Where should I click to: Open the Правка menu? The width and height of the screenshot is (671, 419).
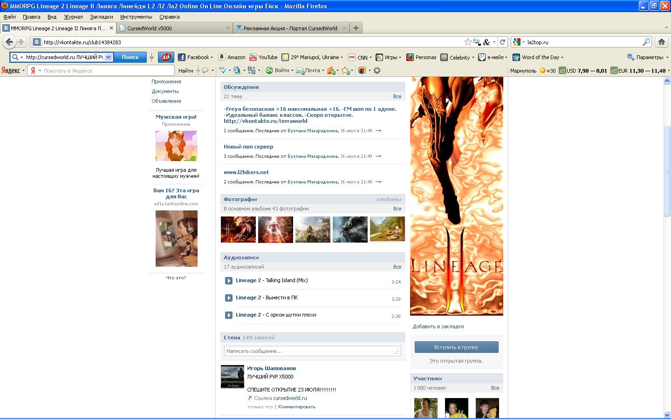(x=31, y=17)
